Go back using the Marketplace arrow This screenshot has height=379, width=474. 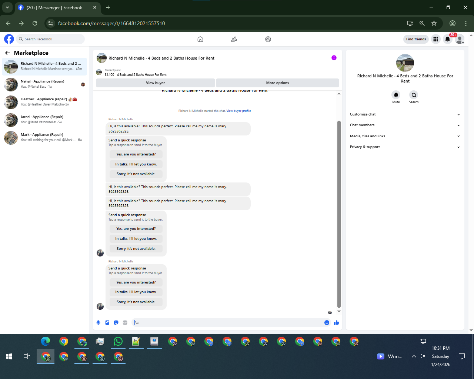click(x=7, y=53)
